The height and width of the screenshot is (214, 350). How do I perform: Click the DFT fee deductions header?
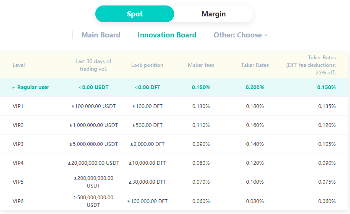point(311,65)
